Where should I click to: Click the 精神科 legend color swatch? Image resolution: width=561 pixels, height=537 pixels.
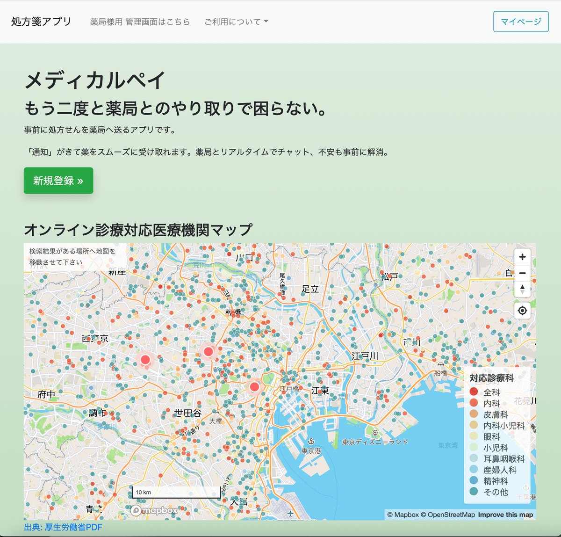(474, 480)
